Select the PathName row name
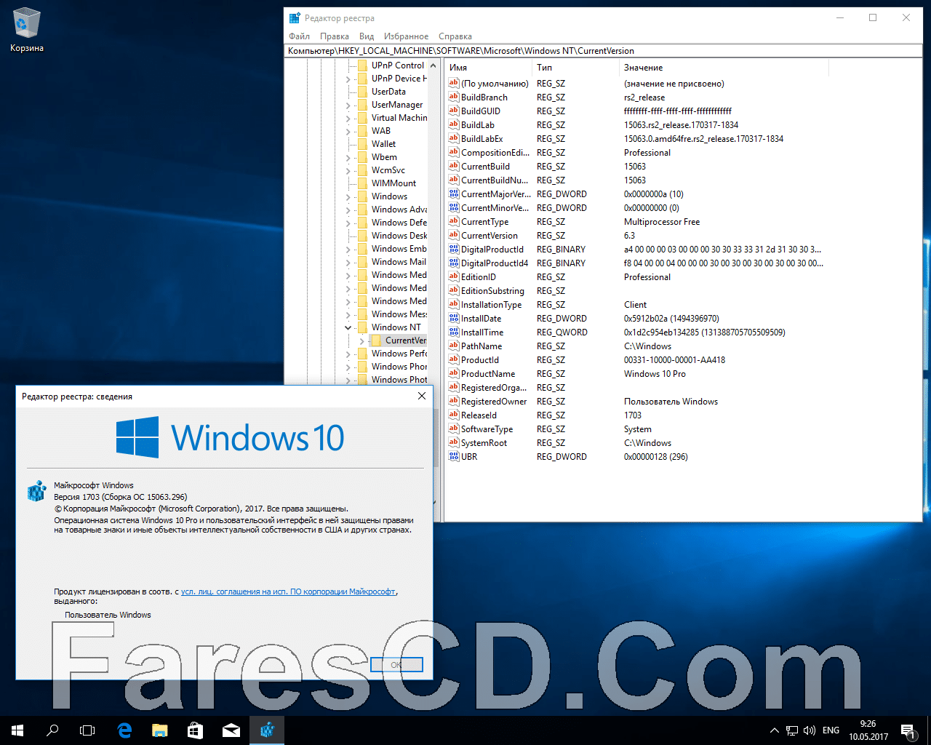The width and height of the screenshot is (931, 745). point(482,346)
